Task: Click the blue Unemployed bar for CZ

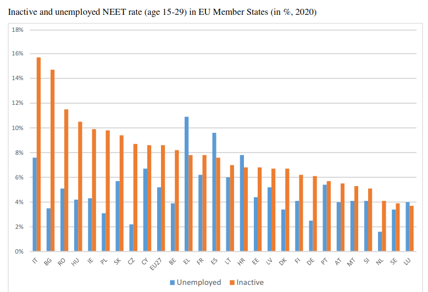Action: 131,238
